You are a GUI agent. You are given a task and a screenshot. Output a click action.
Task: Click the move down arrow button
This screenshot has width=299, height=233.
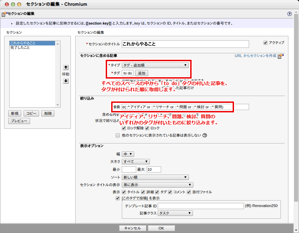click(x=66, y=81)
